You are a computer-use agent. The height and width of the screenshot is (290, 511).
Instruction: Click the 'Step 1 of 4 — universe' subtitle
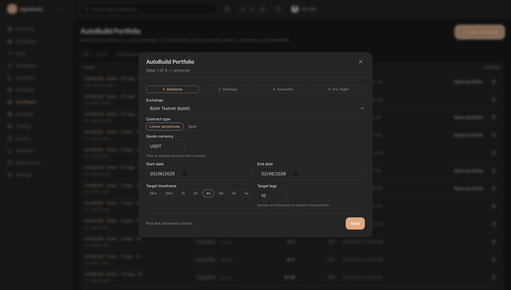[168, 70]
